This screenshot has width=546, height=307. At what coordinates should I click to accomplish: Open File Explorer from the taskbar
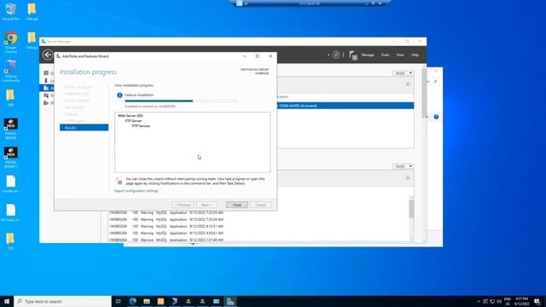(x=147, y=301)
